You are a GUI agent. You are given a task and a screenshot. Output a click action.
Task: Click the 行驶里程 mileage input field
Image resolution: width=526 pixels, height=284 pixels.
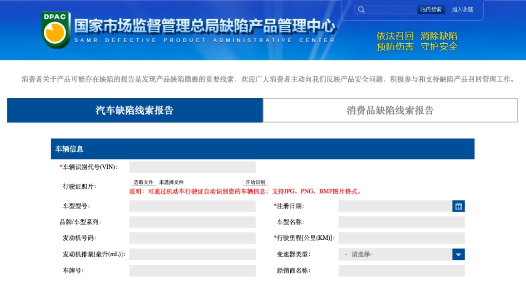pyautogui.click(x=401, y=238)
